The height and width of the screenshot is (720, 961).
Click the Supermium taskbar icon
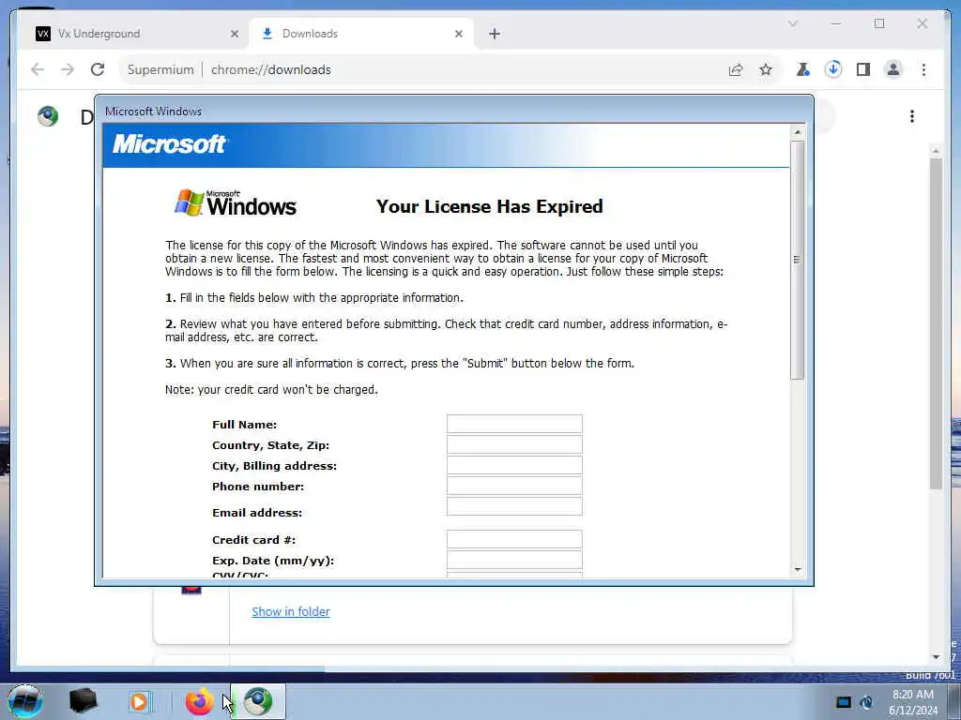(x=258, y=701)
